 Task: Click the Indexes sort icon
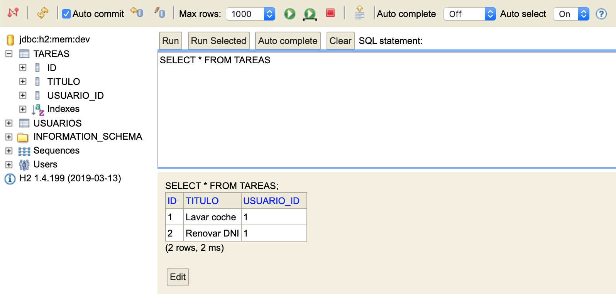point(38,110)
